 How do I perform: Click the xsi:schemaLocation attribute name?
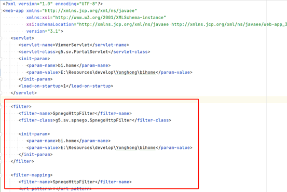click(x=50, y=24)
